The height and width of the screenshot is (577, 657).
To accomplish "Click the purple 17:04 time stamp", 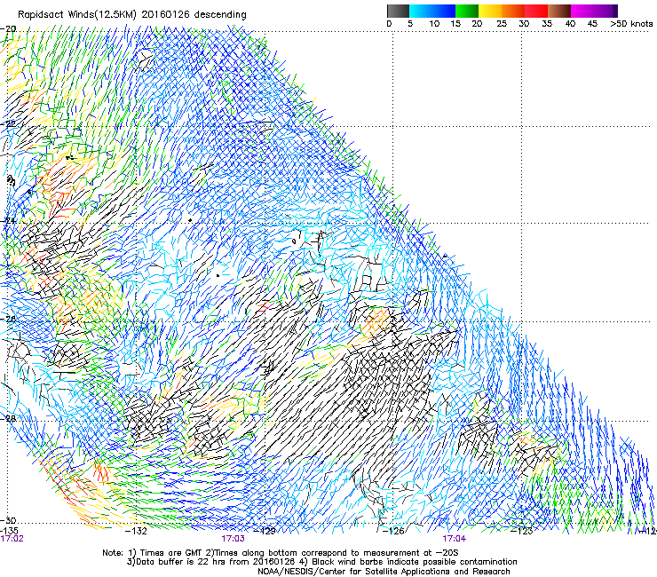I will pyautogui.click(x=455, y=539).
